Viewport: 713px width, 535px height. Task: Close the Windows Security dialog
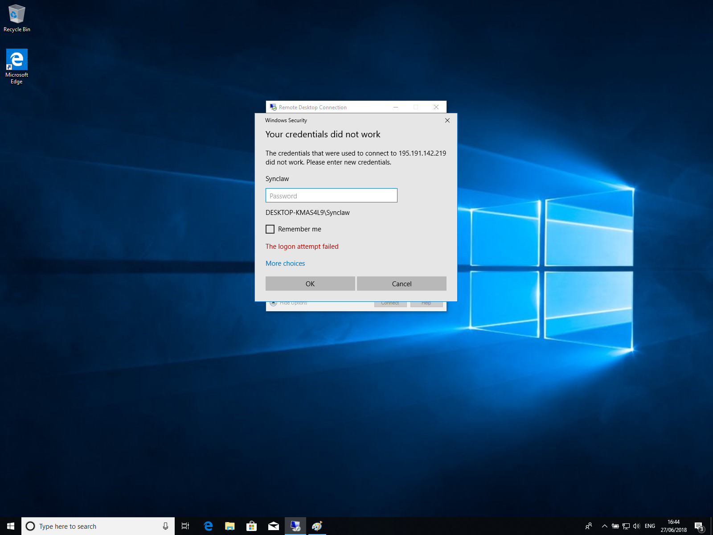pyautogui.click(x=447, y=120)
